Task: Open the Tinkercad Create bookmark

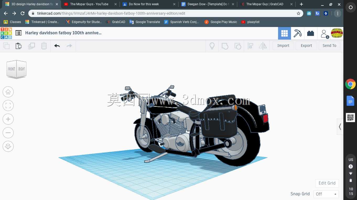Action: pos(42,22)
